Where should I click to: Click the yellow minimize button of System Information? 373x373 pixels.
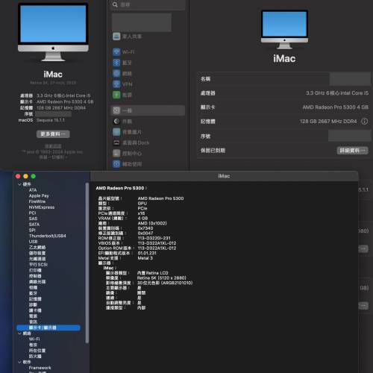tap(25, 176)
